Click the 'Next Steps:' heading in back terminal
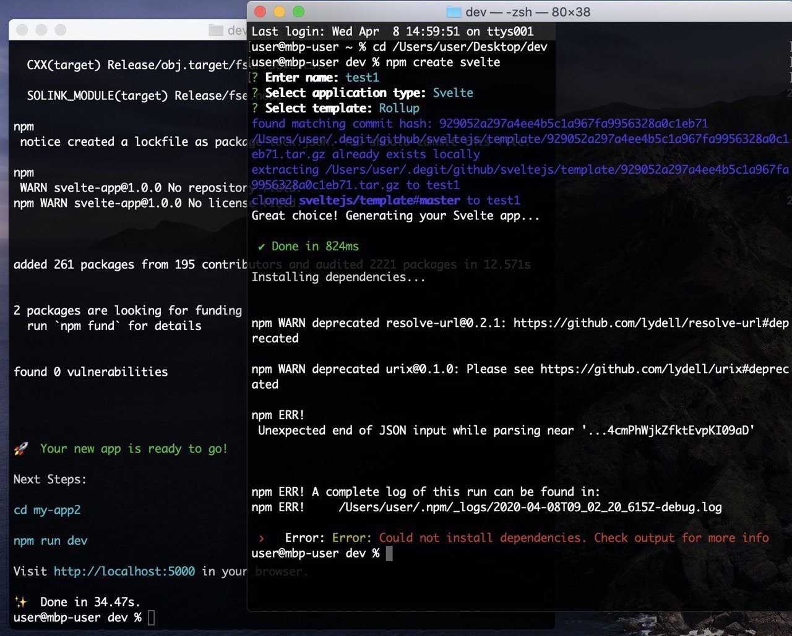Viewport: 792px width, 636px height. [x=50, y=479]
